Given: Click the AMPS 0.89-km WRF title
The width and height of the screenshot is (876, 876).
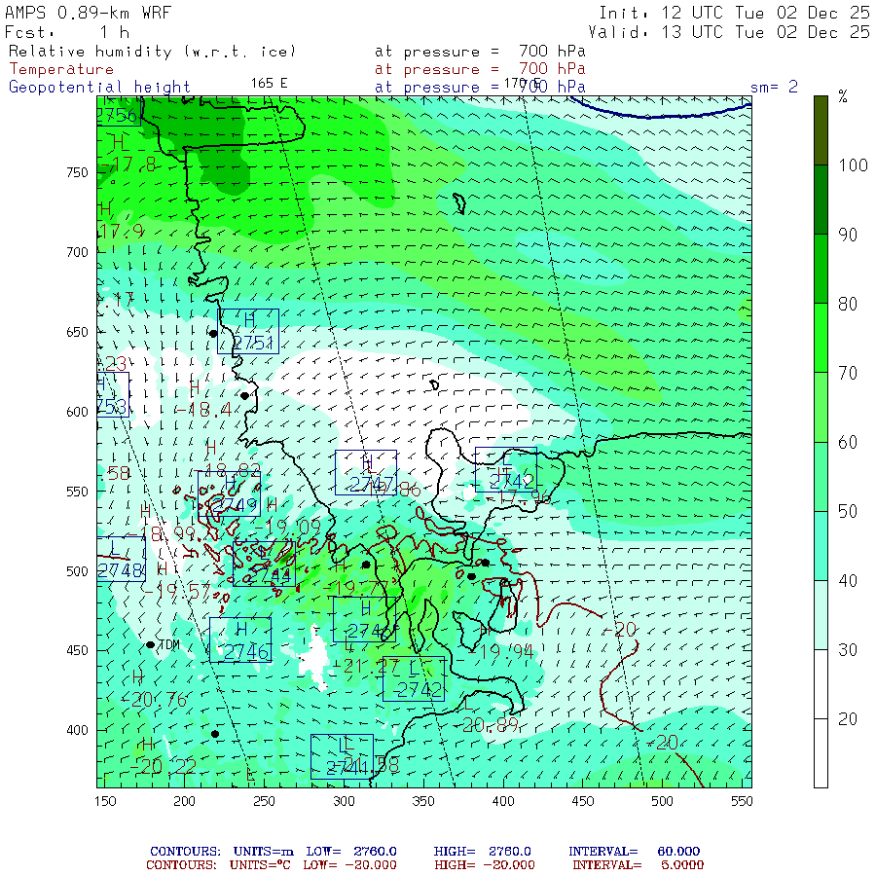Looking at the screenshot, I should (x=88, y=13).
